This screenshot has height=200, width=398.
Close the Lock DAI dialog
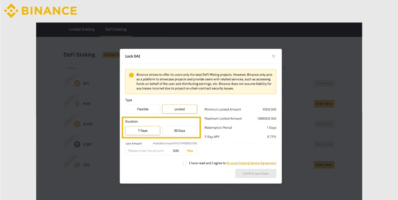pos(273,56)
